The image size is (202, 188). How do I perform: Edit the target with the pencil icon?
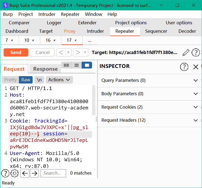[x=186, y=52]
